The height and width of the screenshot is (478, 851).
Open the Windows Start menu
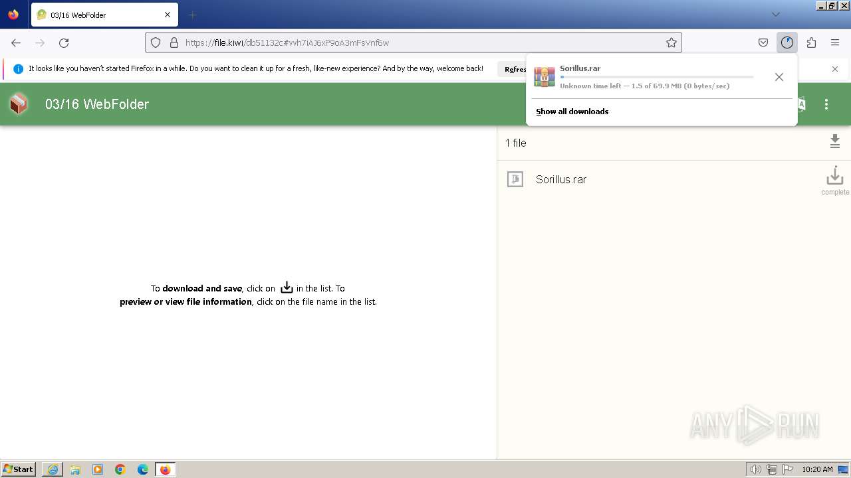[x=19, y=469]
